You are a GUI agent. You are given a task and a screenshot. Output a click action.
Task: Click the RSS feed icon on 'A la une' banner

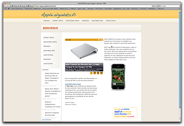click(99, 40)
